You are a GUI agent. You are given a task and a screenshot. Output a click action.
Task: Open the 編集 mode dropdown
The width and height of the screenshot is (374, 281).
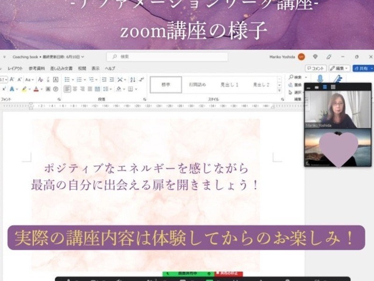point(339,68)
